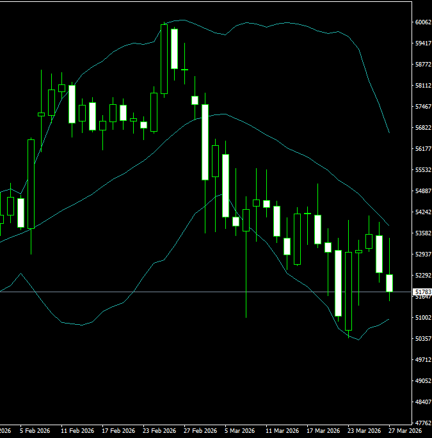432x438 pixels.
Task: Click the 17 Feb 2026 date label
Action: (118, 432)
